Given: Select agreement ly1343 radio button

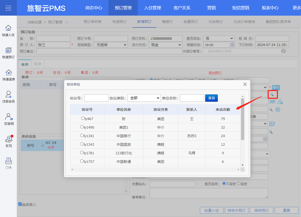Looking at the screenshot, I should 82,144.
